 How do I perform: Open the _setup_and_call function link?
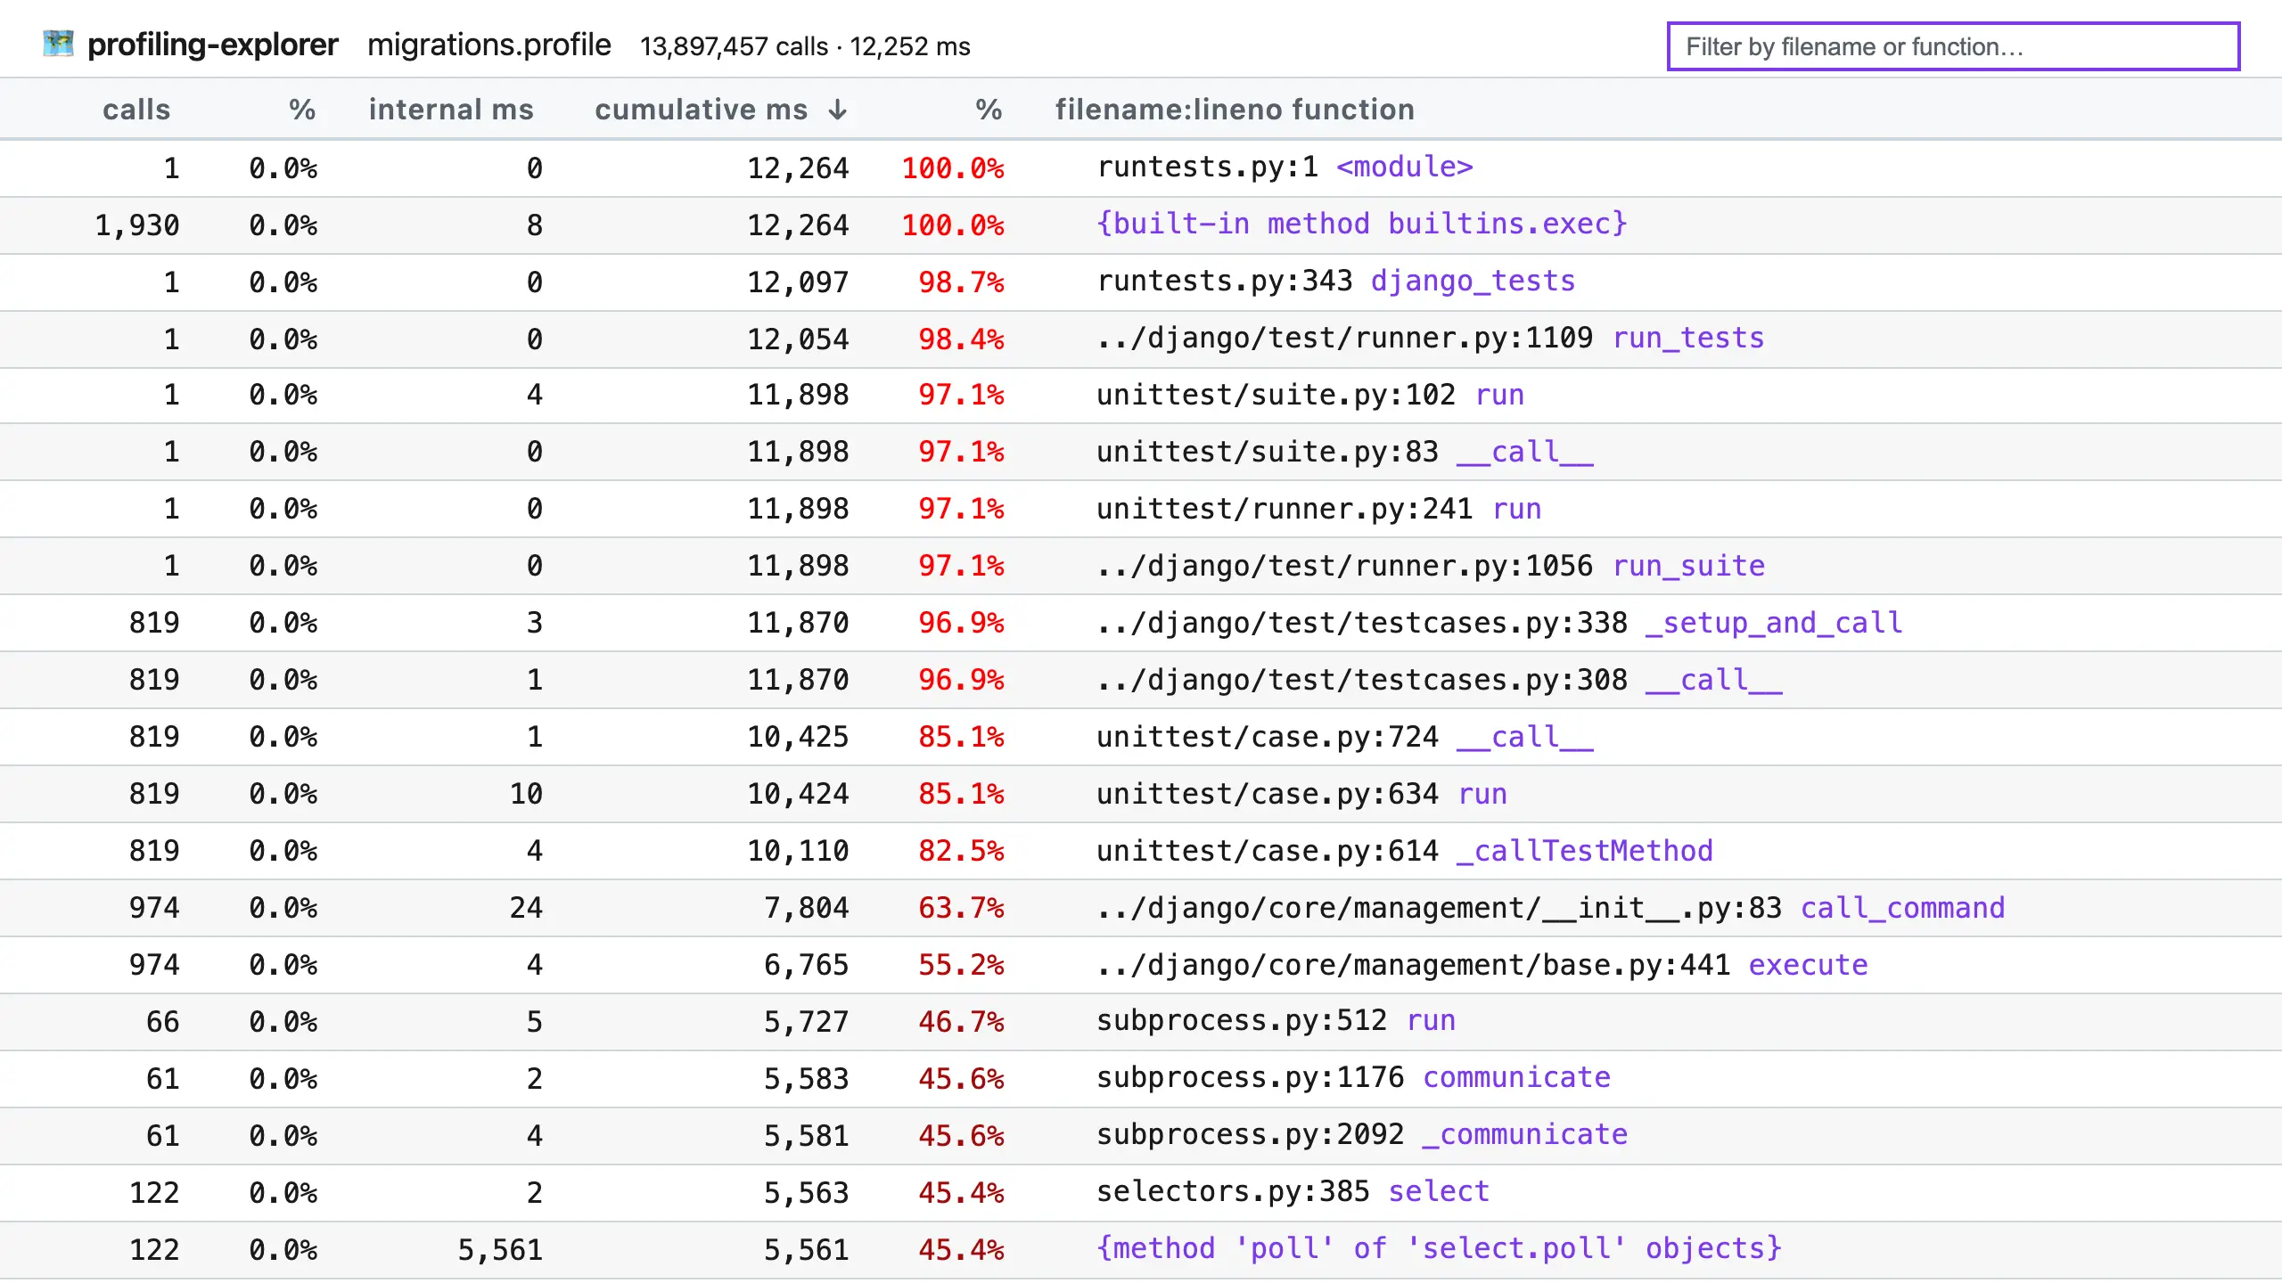click(x=1772, y=623)
